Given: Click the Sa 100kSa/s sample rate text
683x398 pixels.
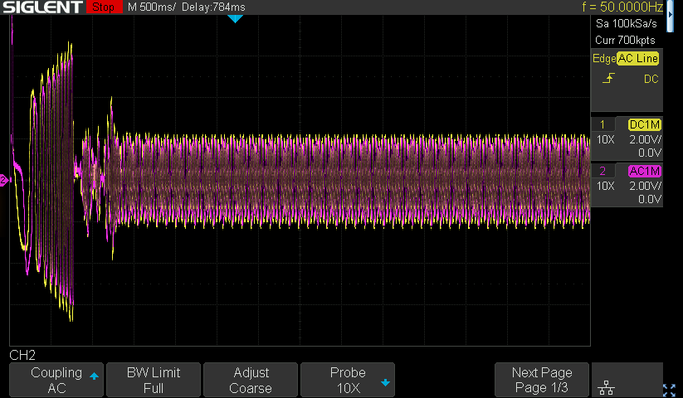Looking at the screenshot, I should [626, 23].
